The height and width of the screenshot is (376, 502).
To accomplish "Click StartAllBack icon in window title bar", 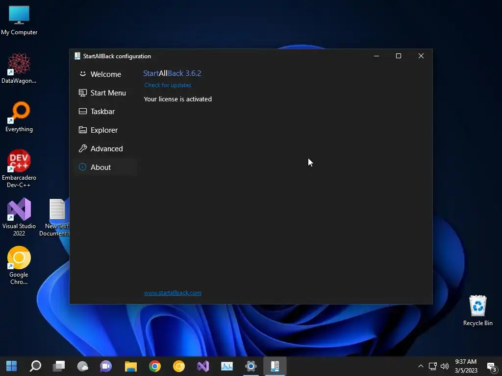I will pyautogui.click(x=77, y=56).
